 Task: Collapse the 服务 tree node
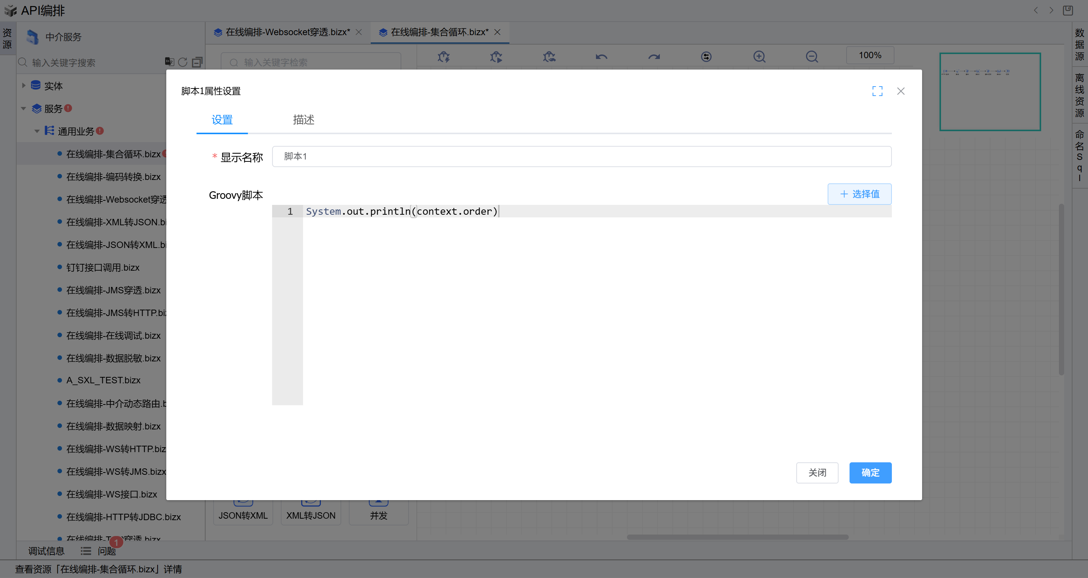click(24, 108)
